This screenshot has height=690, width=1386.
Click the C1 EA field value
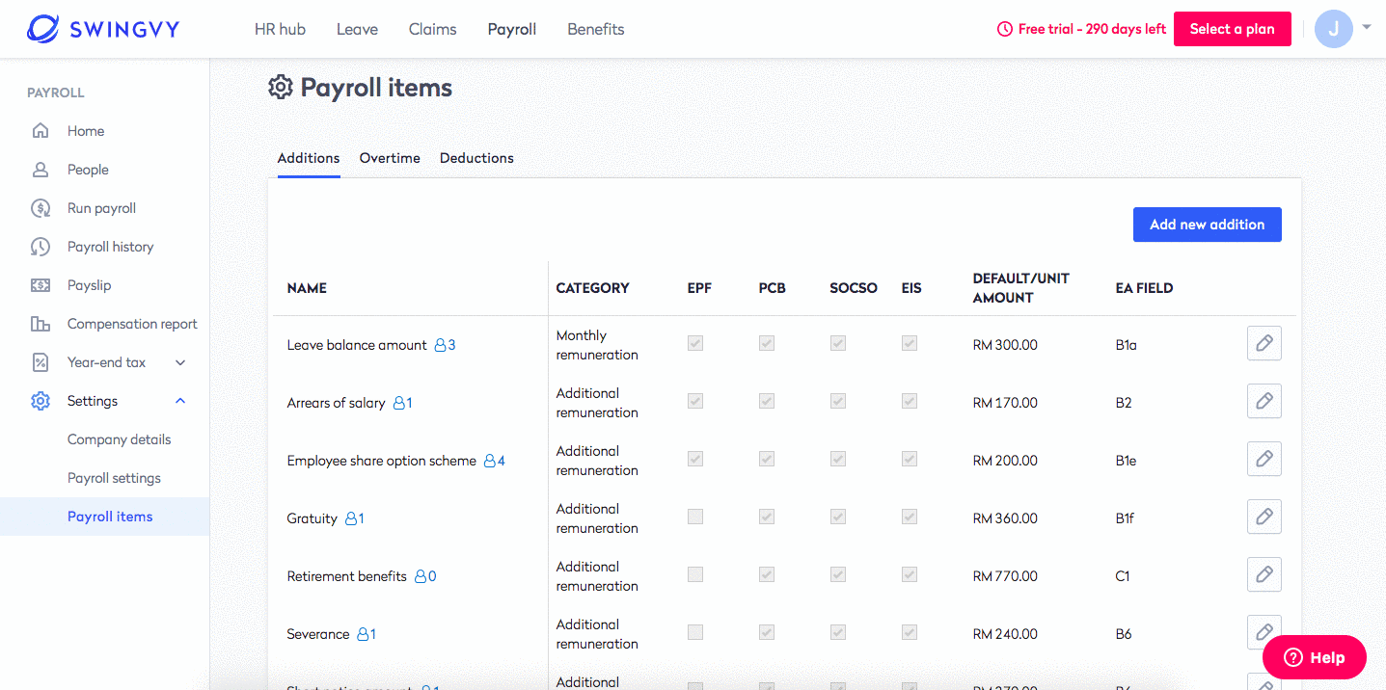pyautogui.click(x=1123, y=576)
